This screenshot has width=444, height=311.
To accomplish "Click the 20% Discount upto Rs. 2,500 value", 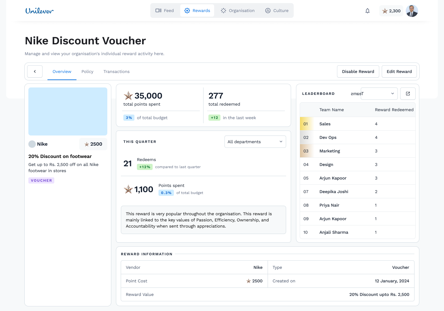I will pyautogui.click(x=379, y=294).
